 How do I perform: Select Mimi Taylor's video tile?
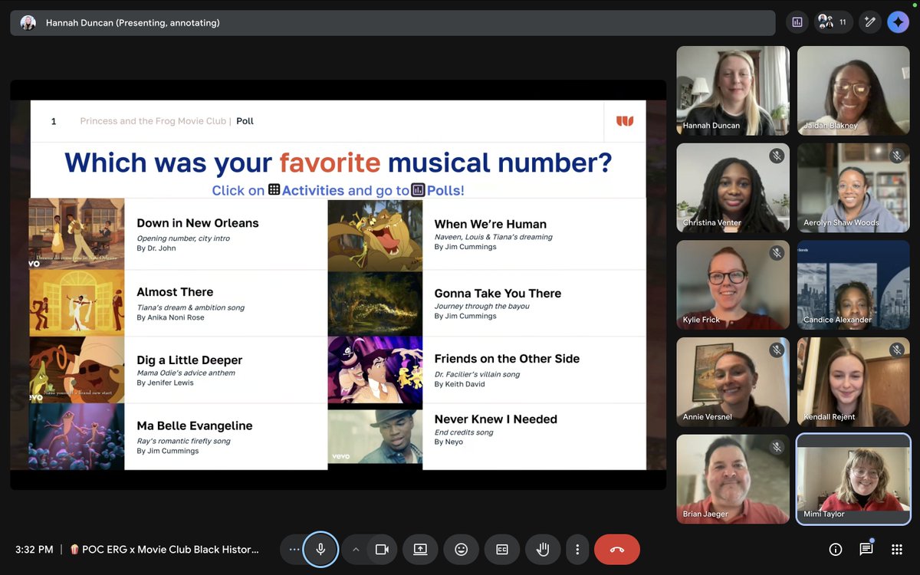[853, 479]
